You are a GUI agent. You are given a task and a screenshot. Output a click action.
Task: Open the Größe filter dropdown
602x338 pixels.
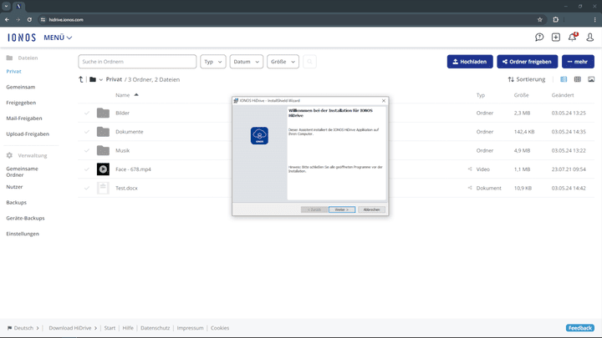click(283, 62)
